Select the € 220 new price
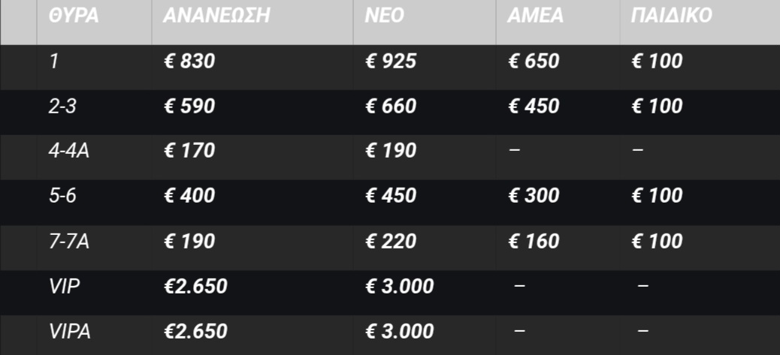Viewport: 780px width, 355px height. tap(391, 241)
